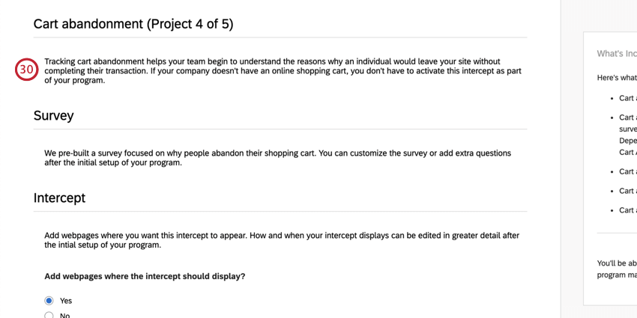Click the last Cart bullet in sidebar
Viewport: 637px width, 318px height.
[x=627, y=210]
